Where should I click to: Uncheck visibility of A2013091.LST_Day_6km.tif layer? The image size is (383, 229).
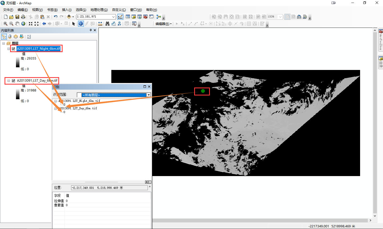[14, 81]
